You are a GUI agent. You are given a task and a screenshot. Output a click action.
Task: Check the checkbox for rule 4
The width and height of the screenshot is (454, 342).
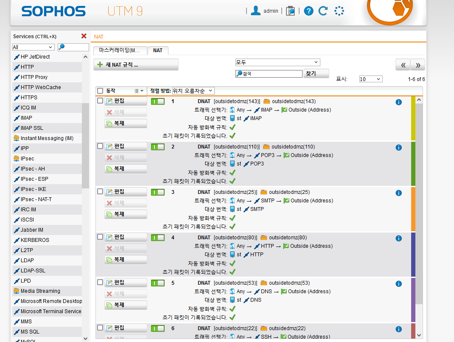(x=100, y=237)
